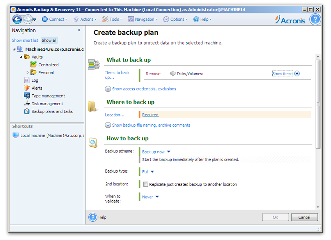Collapse the Navigation pane with double chevron
Viewport: 331px width, 240px height.
79,30
